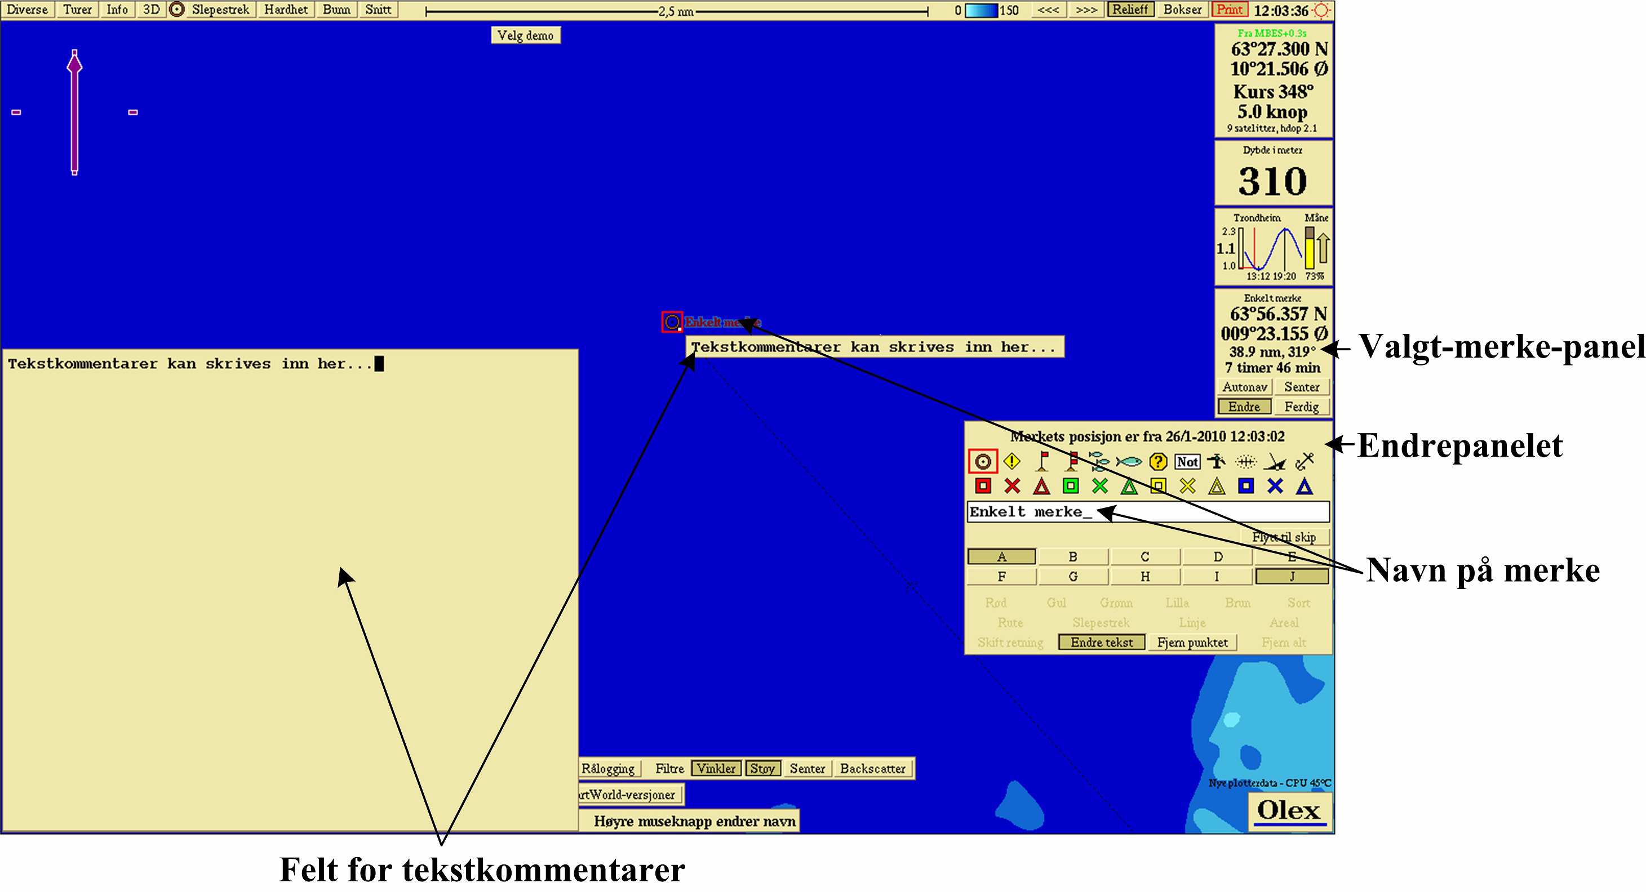Click the Diverse menu item
This screenshot has height=892, width=1646.
(x=28, y=9)
